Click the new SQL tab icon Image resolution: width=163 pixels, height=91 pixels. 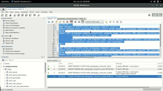[3, 15]
